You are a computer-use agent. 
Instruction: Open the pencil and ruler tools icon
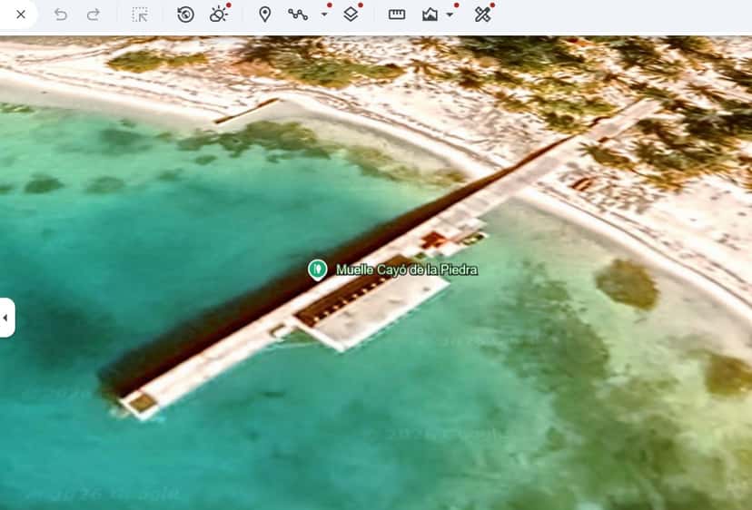point(482,15)
